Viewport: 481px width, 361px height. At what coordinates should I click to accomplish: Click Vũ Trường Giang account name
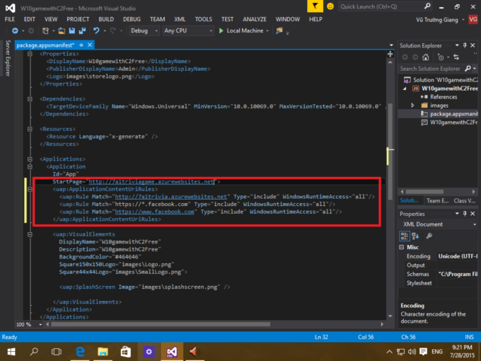pyautogui.click(x=437, y=20)
